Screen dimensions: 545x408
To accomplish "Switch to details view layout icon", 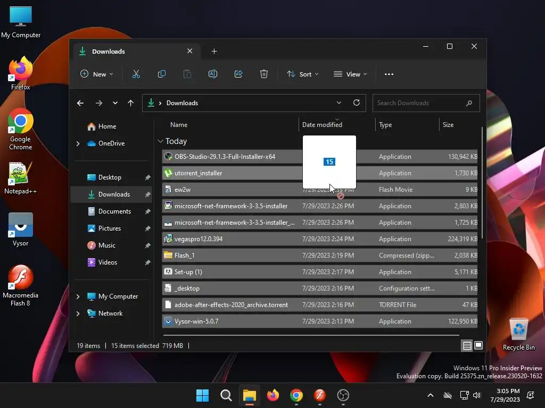I will [x=467, y=345].
